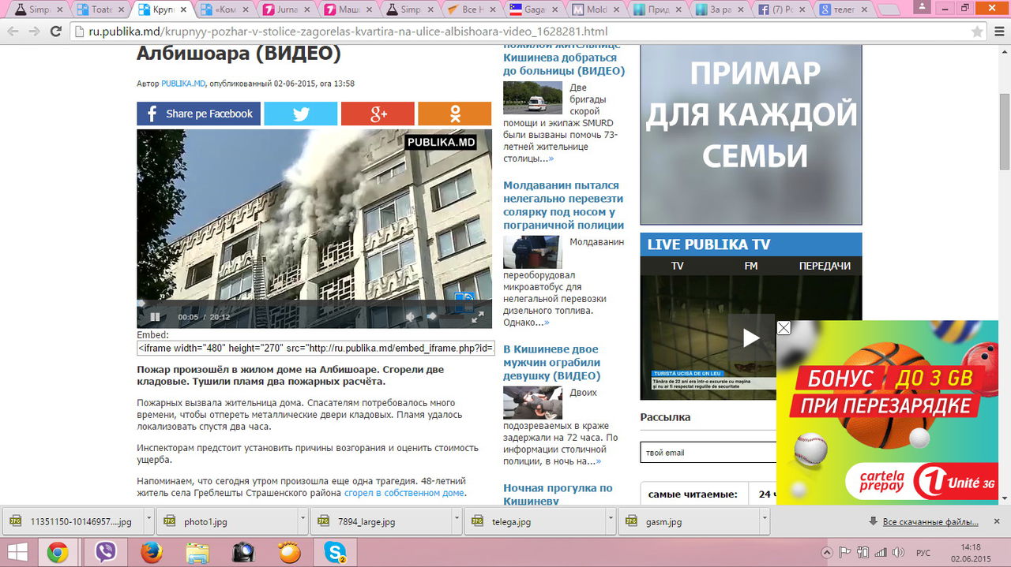Select the ПЕРЕДАЧИ tab in Live Publika
The image size is (1011, 567).
pos(825,266)
